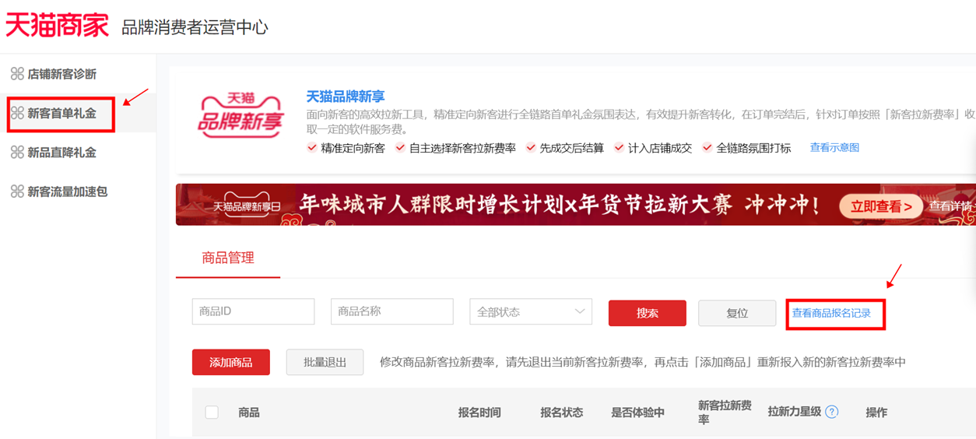Image resolution: width=976 pixels, height=439 pixels.
Task: Click the 天猫品牌新享 logo image
Action: coord(240,115)
